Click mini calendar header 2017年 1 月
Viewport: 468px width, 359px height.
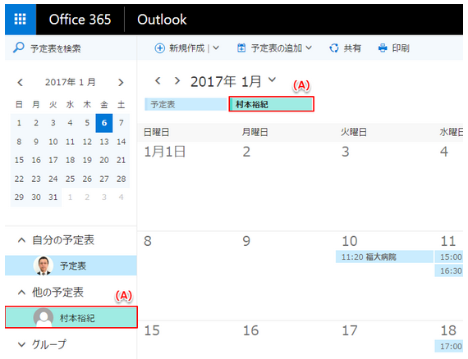pyautogui.click(x=70, y=82)
